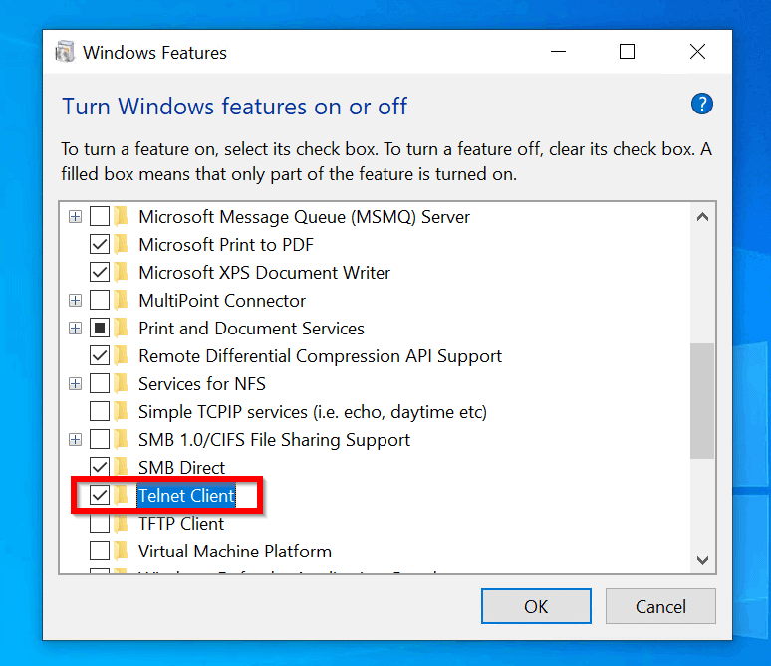
Task: Click the TFTP Client folder icon
Action: (x=121, y=523)
